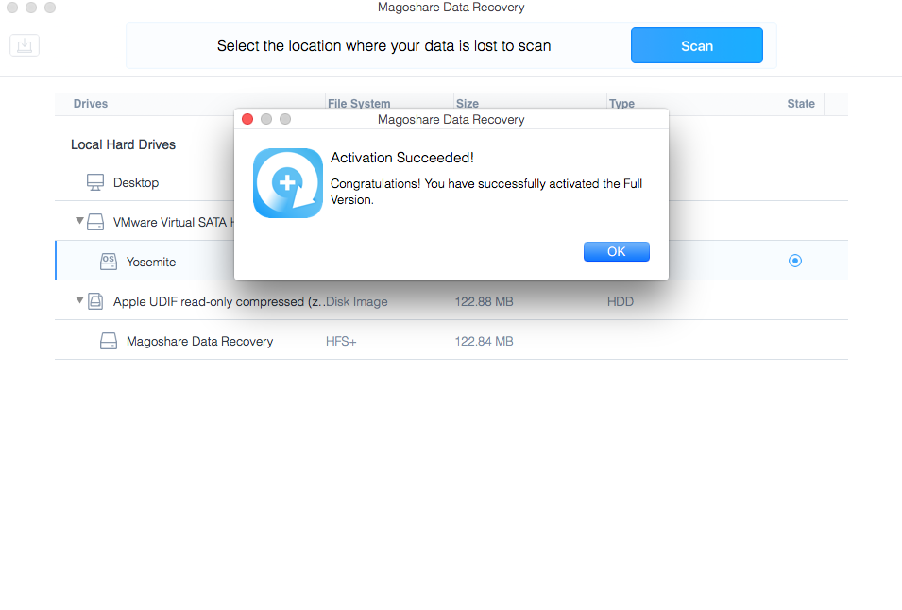Screen dimensions: 902x610
Task: Click the State column header
Action: coord(801,104)
